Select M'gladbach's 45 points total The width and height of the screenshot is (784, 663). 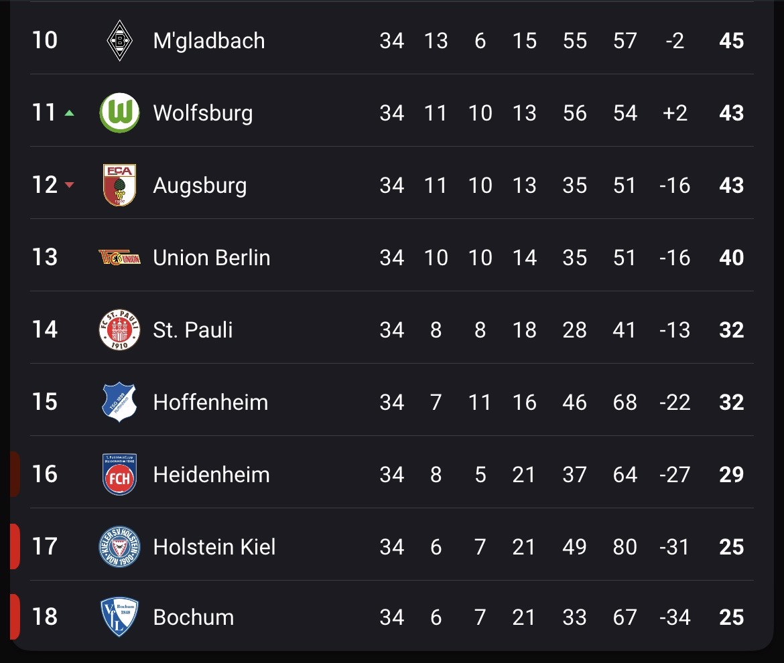click(x=732, y=41)
